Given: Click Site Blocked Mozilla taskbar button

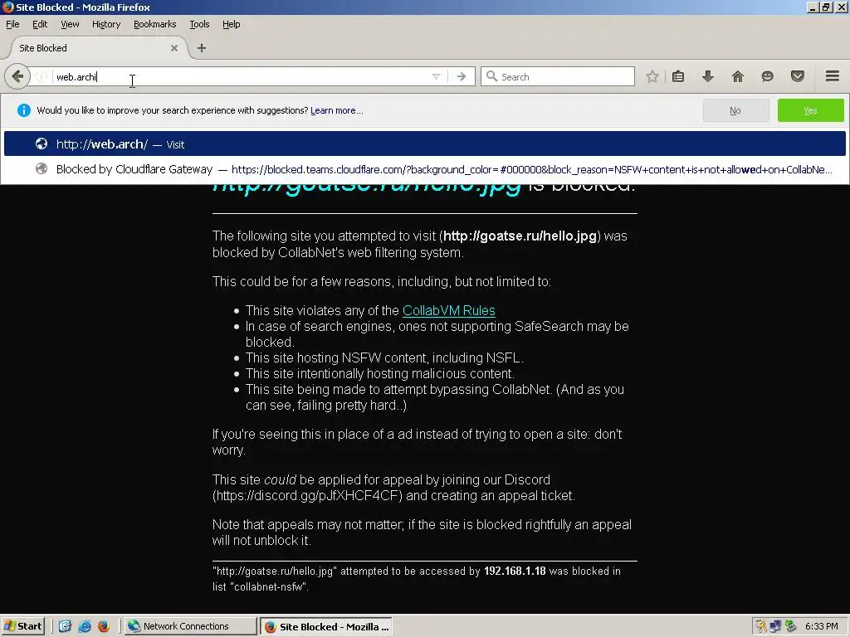Looking at the screenshot, I should (x=326, y=626).
